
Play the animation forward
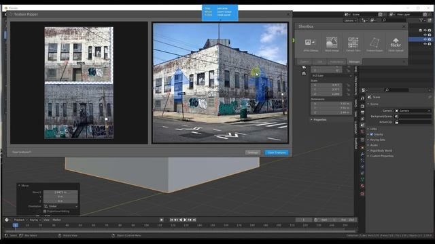point(185,220)
